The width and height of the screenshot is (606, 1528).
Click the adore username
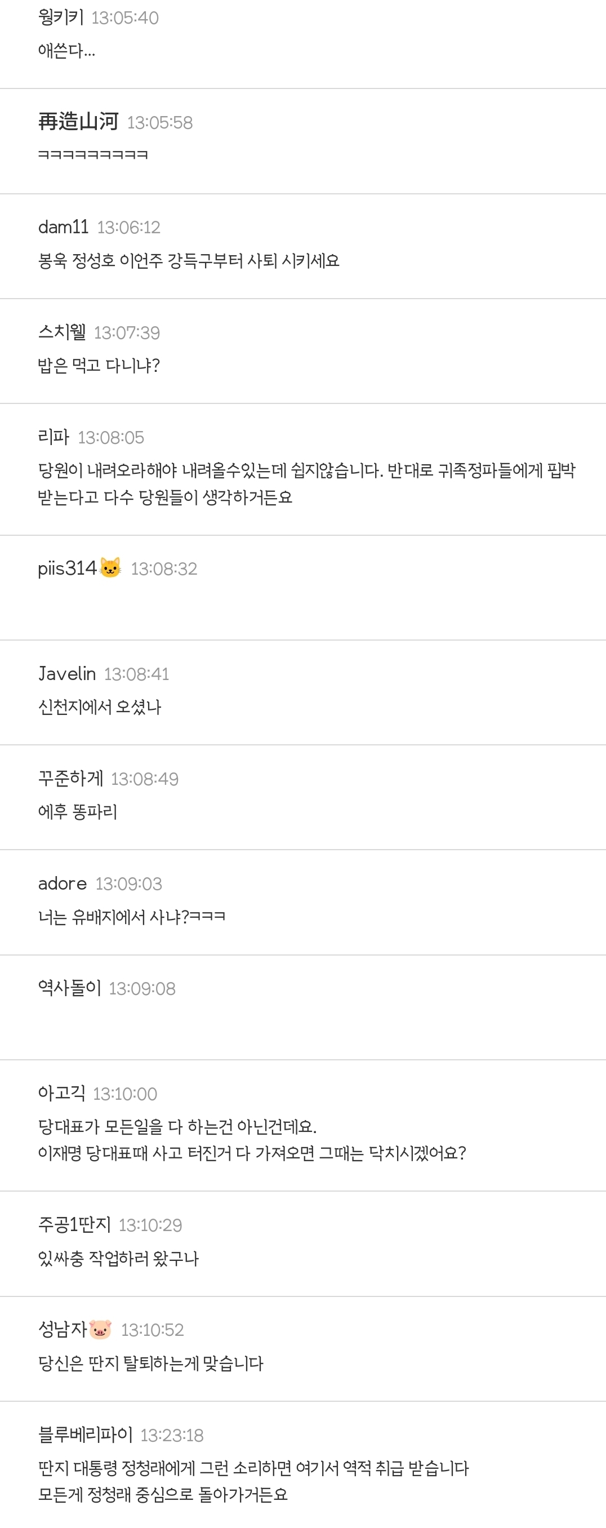pyautogui.click(x=63, y=884)
